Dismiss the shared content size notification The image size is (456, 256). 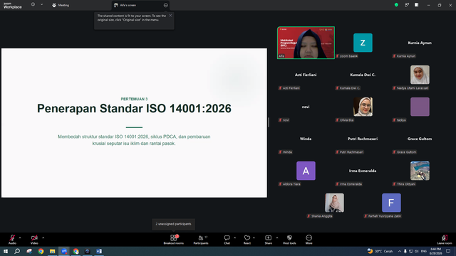click(x=170, y=16)
